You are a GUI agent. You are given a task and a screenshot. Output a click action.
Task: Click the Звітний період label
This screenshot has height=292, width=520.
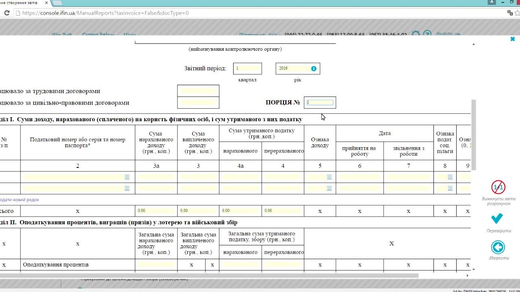(205, 68)
